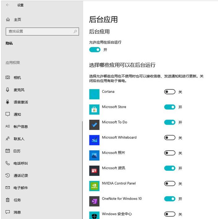This screenshot has height=219, width=218.
Task: Click the email icon beside 电子邮件
Action: coord(8,187)
